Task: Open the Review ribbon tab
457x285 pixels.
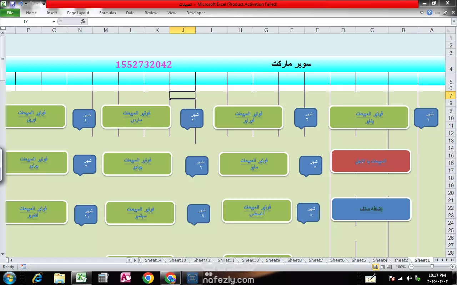Action: [x=151, y=13]
